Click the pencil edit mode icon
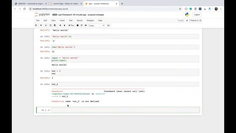Screen dimensions: 236x133 tap(187, 21)
